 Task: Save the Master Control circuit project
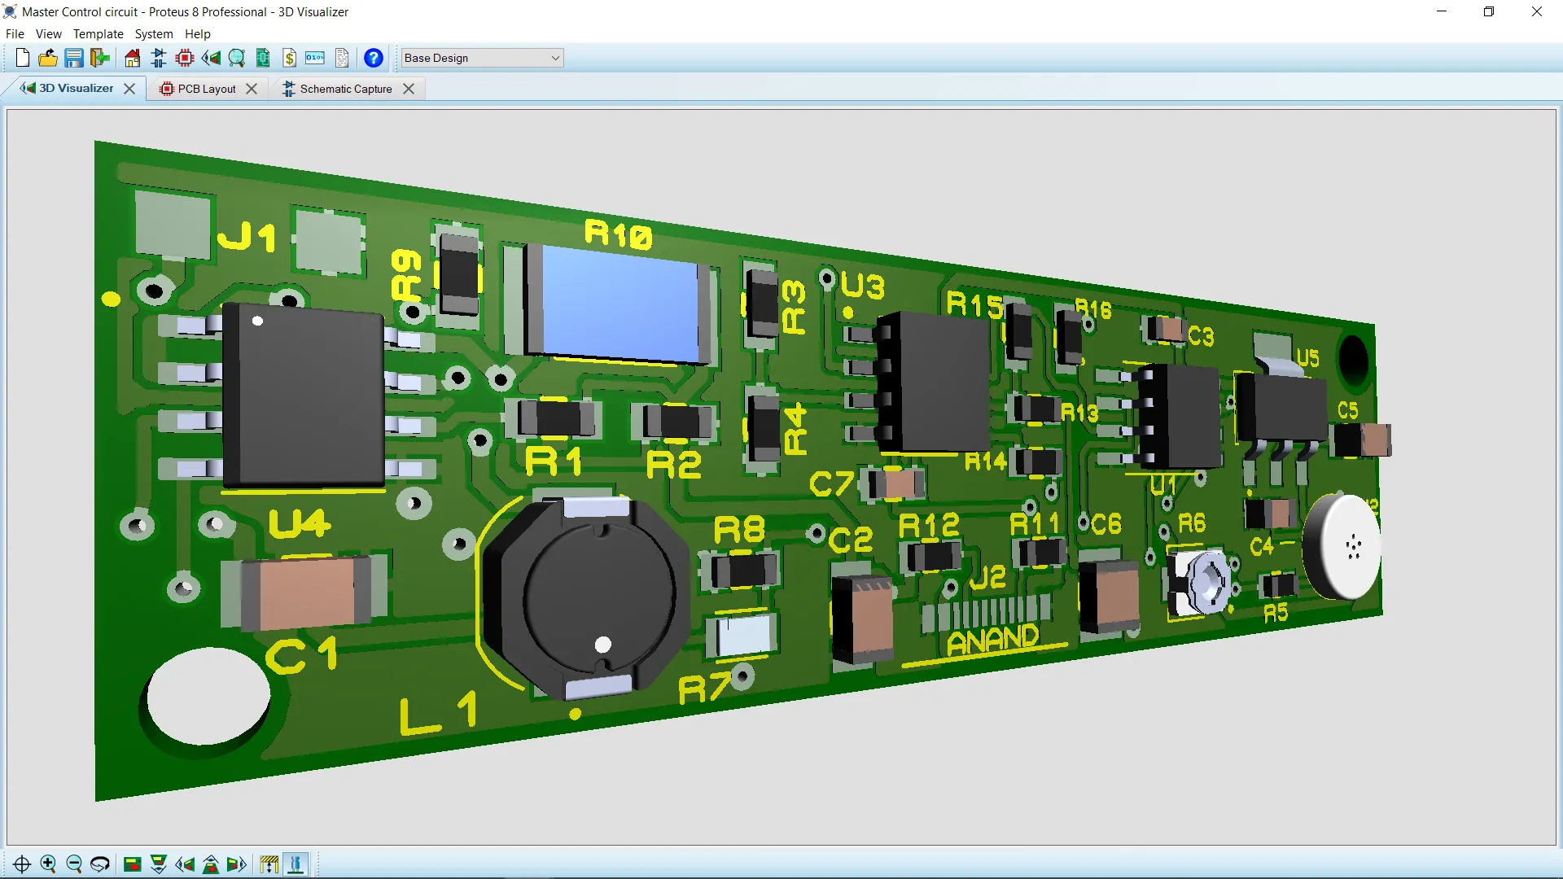[x=74, y=58]
